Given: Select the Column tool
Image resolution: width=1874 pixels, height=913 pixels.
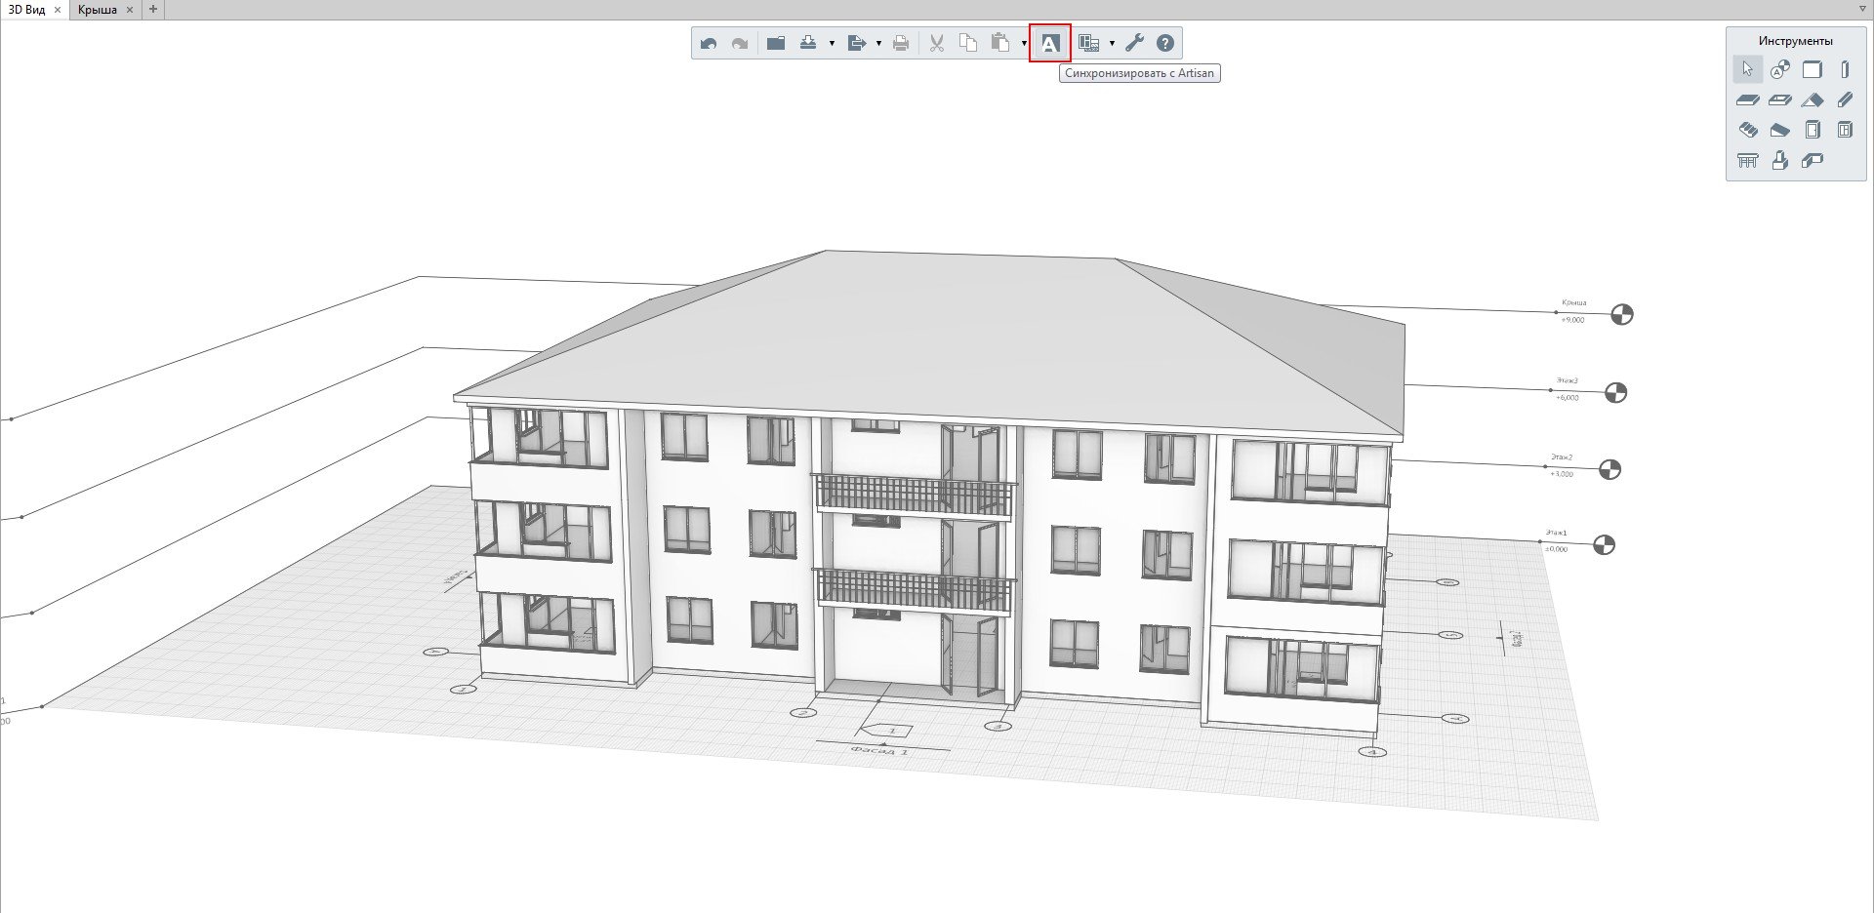Looking at the screenshot, I should point(1844,69).
